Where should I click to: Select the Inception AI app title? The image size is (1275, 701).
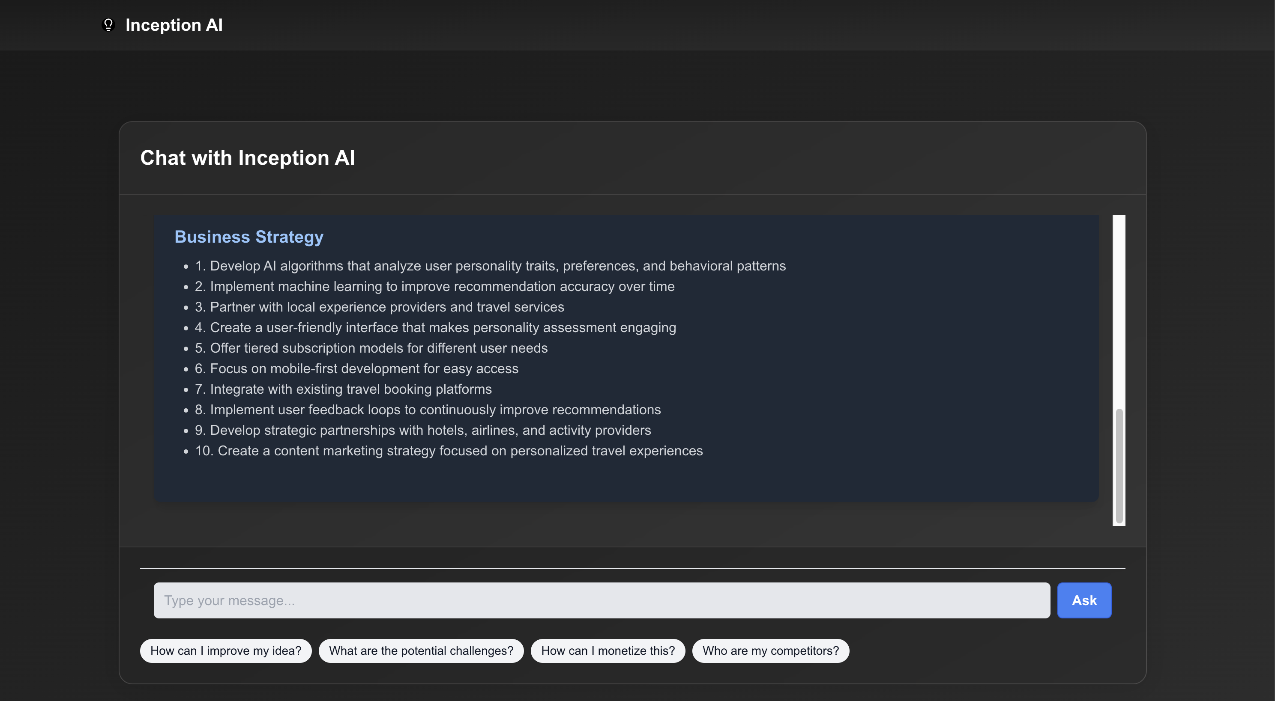point(174,25)
